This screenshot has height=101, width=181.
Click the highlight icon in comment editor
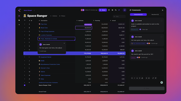coord(142,78)
